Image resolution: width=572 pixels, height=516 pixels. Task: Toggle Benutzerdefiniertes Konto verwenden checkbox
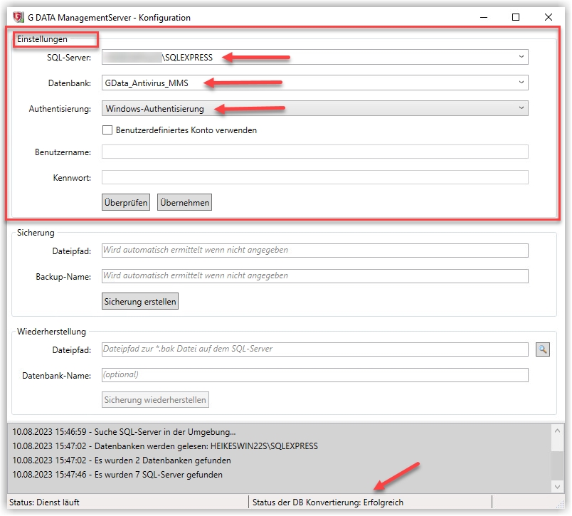tap(107, 130)
